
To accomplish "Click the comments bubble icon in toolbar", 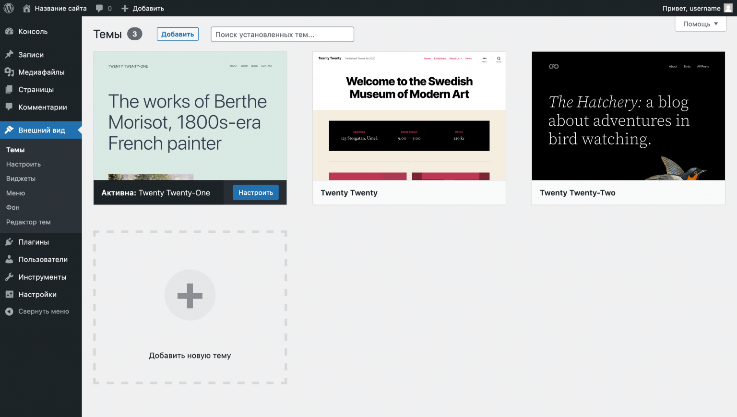I will 99,8.
